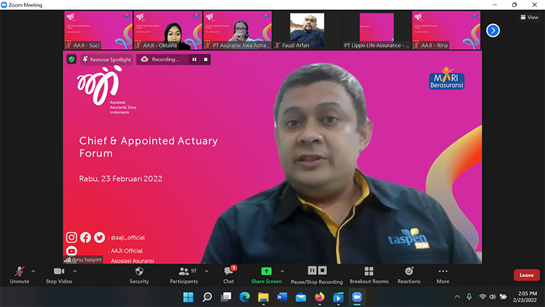Open Task View on taskbar
This screenshot has width=545, height=307.
click(226, 297)
